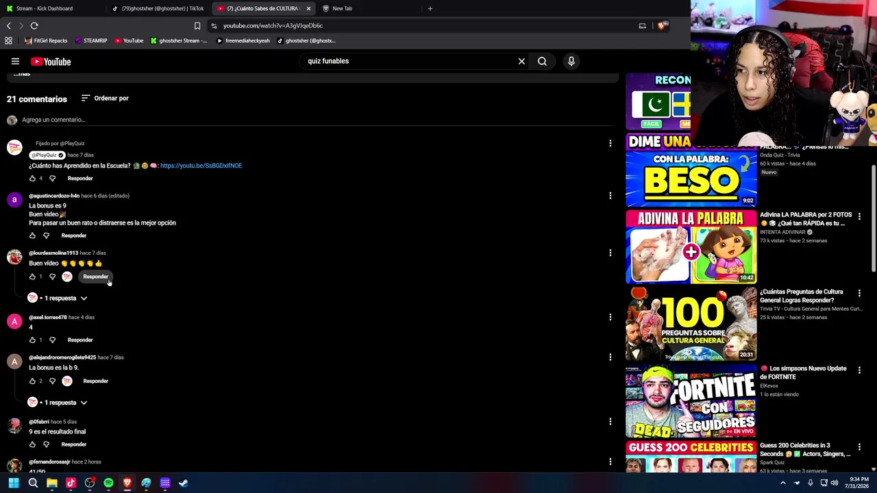Open File Explorer from the taskbar
877x493 pixels.
pos(52,483)
